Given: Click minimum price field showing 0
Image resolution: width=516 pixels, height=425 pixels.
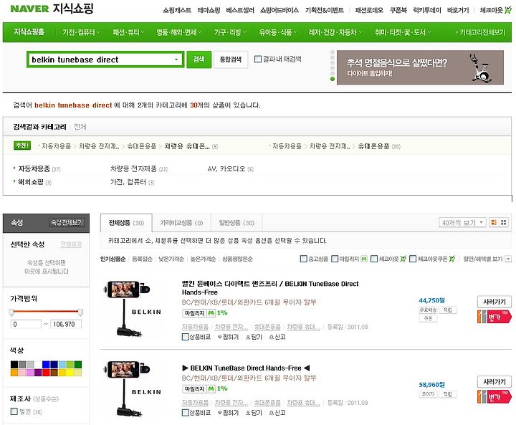Looking at the screenshot, I should coord(26,324).
